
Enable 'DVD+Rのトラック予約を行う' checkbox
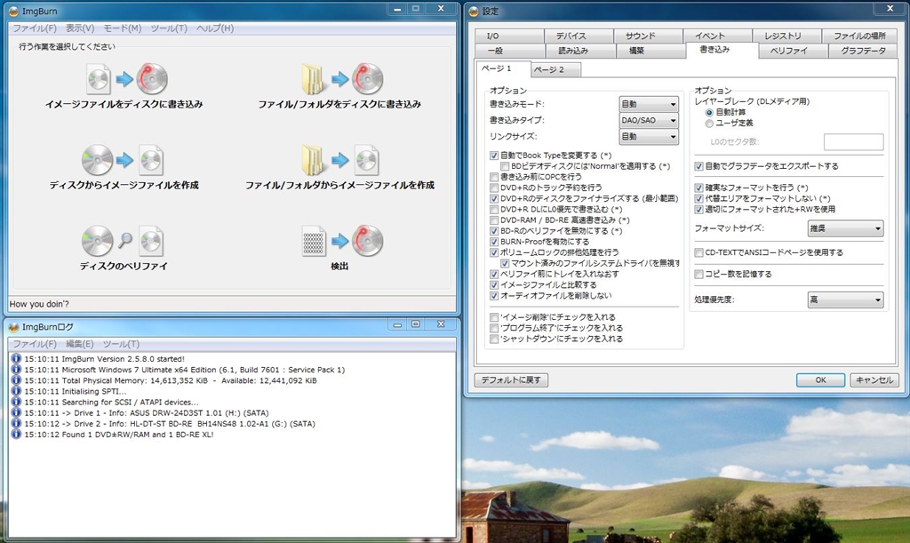click(x=494, y=188)
